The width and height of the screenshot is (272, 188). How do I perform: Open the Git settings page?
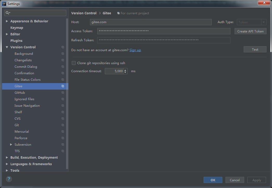pyautogui.click(x=17, y=125)
